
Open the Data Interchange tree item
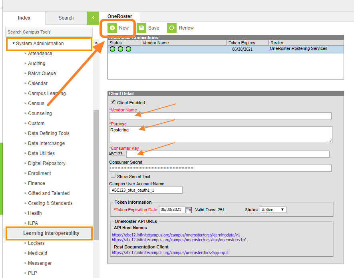pyautogui.click(x=46, y=143)
